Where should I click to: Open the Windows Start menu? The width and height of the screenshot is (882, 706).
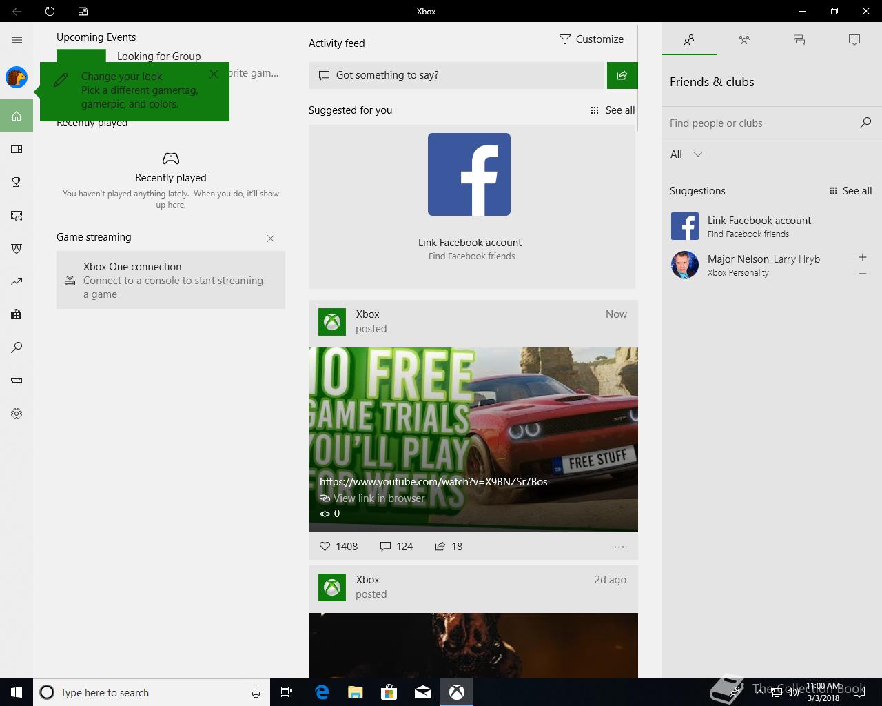point(17,692)
